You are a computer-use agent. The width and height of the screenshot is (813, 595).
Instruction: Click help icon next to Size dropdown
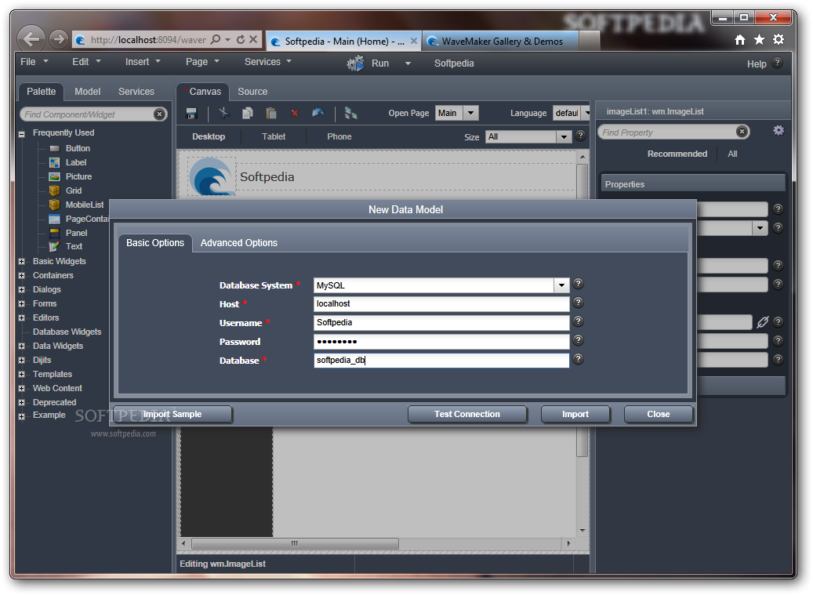click(581, 136)
